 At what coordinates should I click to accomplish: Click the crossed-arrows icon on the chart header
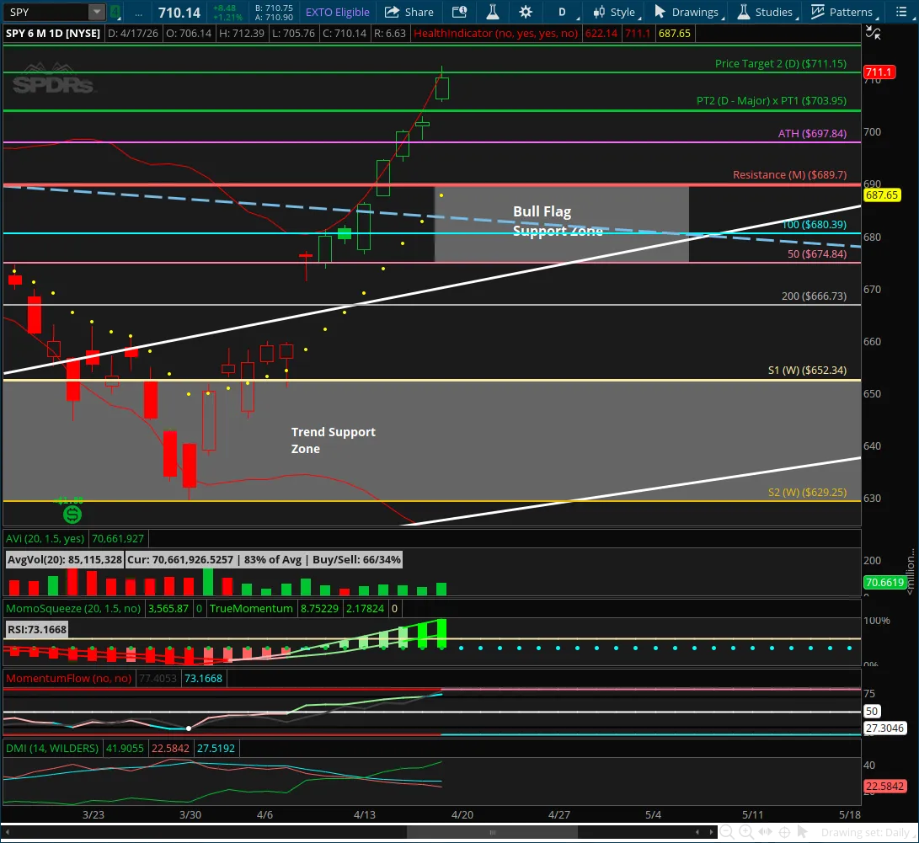(x=874, y=34)
